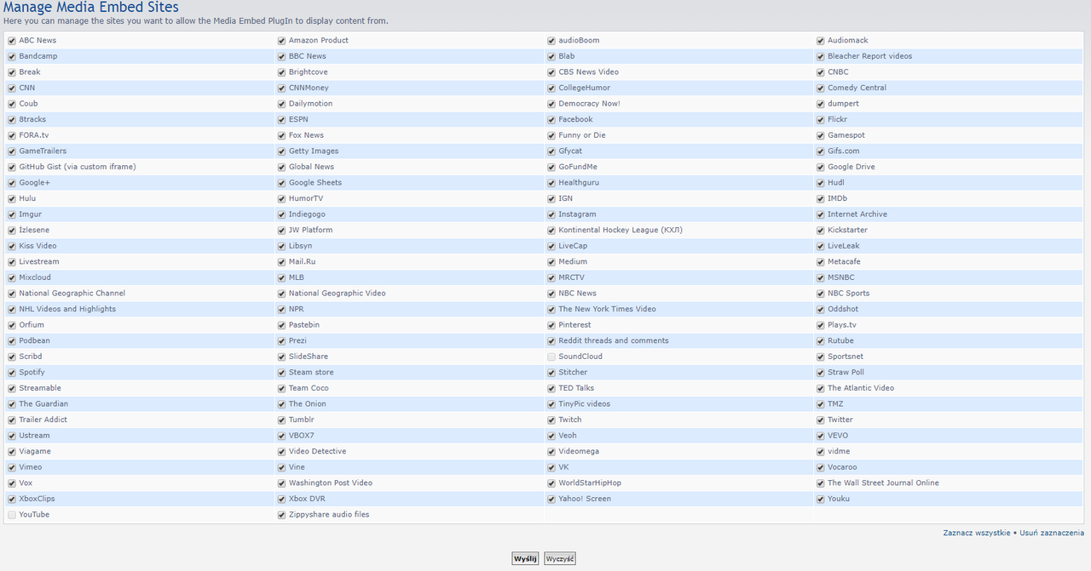Disable the Kontinental Hockey League checkbox

point(551,231)
